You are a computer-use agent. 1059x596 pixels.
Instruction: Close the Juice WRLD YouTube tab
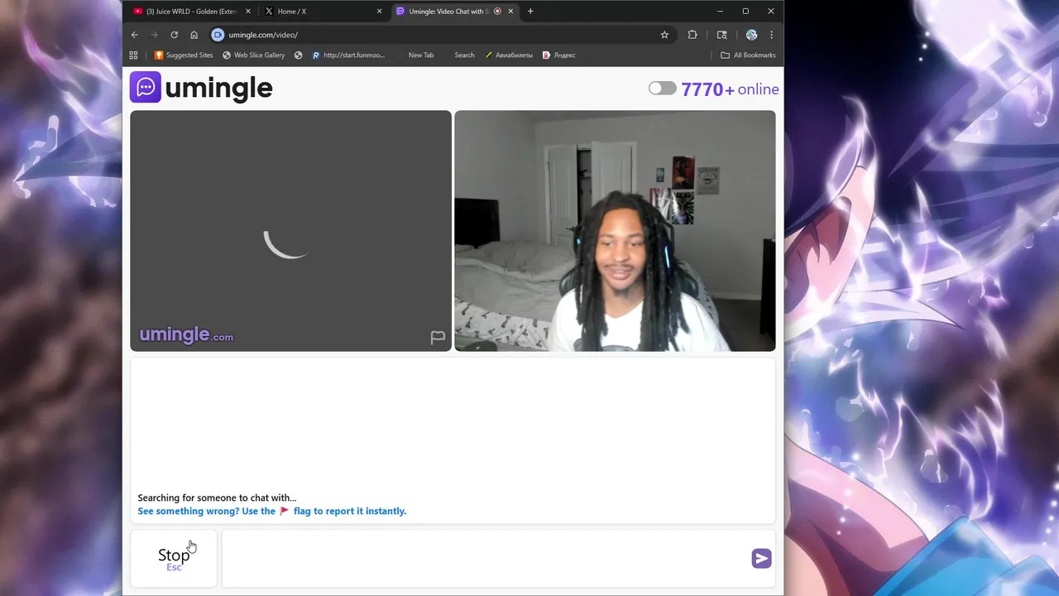pos(248,12)
